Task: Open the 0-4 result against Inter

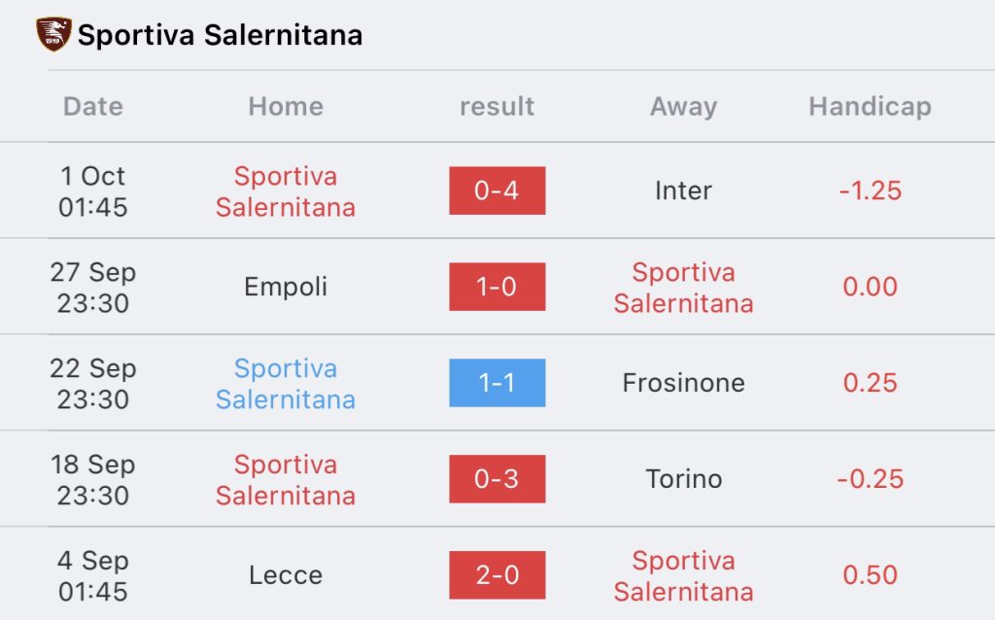Action: coord(497,190)
